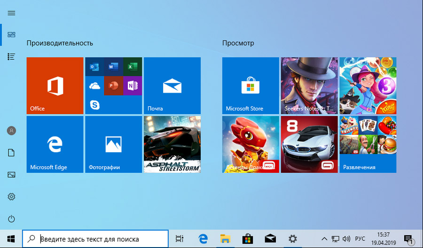Open the Фотографии tile
Viewport: 423px width, 248px height.
(114, 144)
